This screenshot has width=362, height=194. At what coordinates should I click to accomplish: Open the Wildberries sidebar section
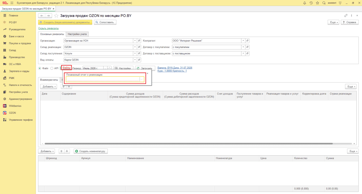[x=15, y=106]
